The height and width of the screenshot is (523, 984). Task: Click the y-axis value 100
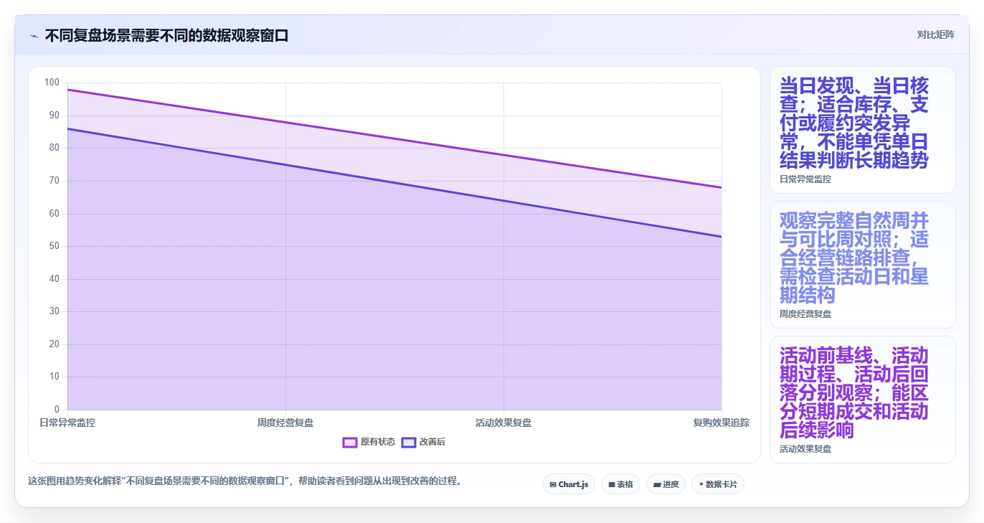(52, 83)
